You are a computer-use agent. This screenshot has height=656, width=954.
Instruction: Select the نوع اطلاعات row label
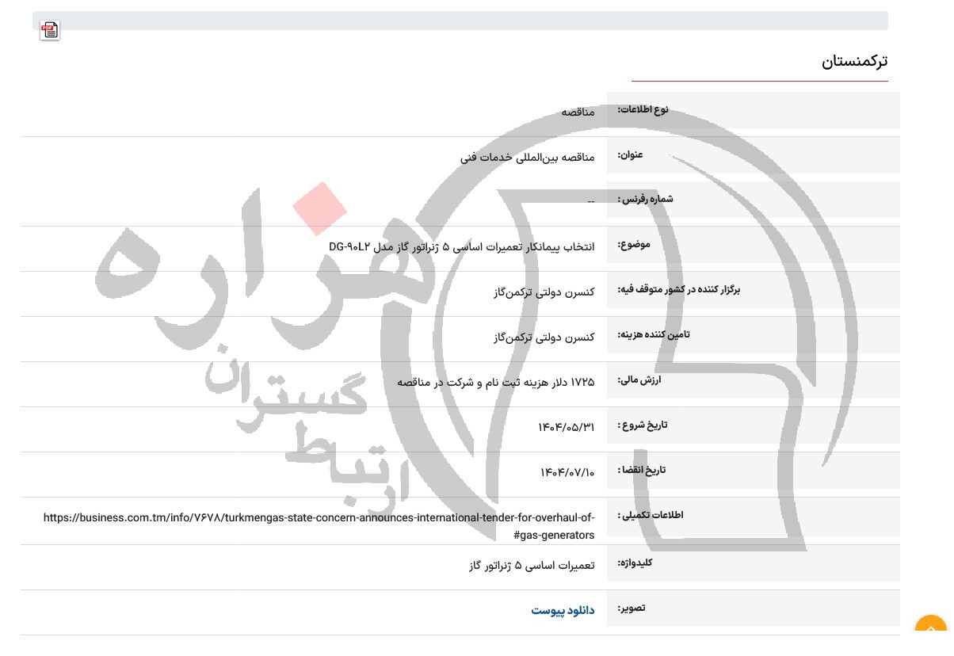[x=643, y=110]
